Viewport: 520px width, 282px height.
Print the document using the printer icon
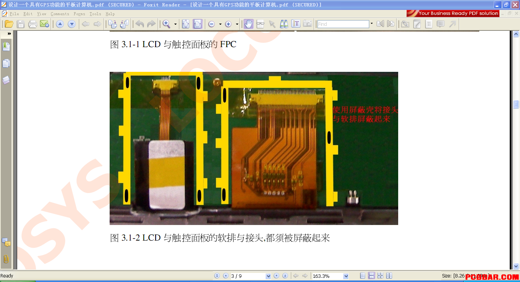(x=33, y=24)
